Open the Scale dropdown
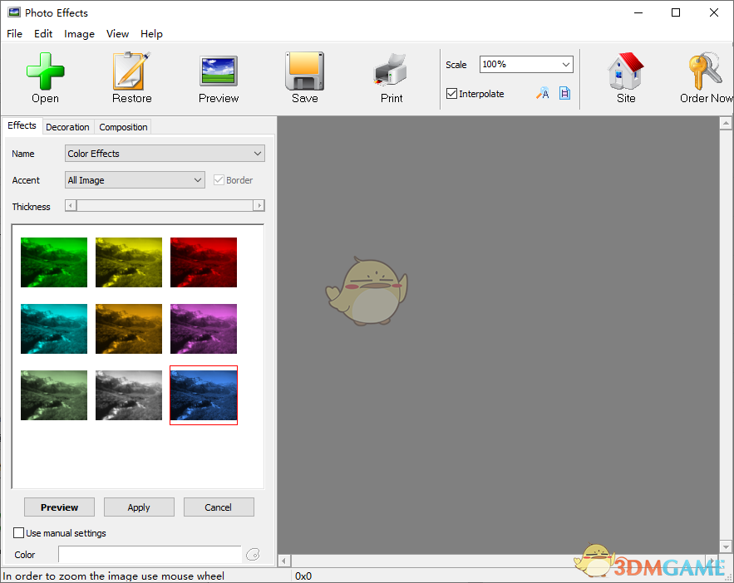 point(567,64)
